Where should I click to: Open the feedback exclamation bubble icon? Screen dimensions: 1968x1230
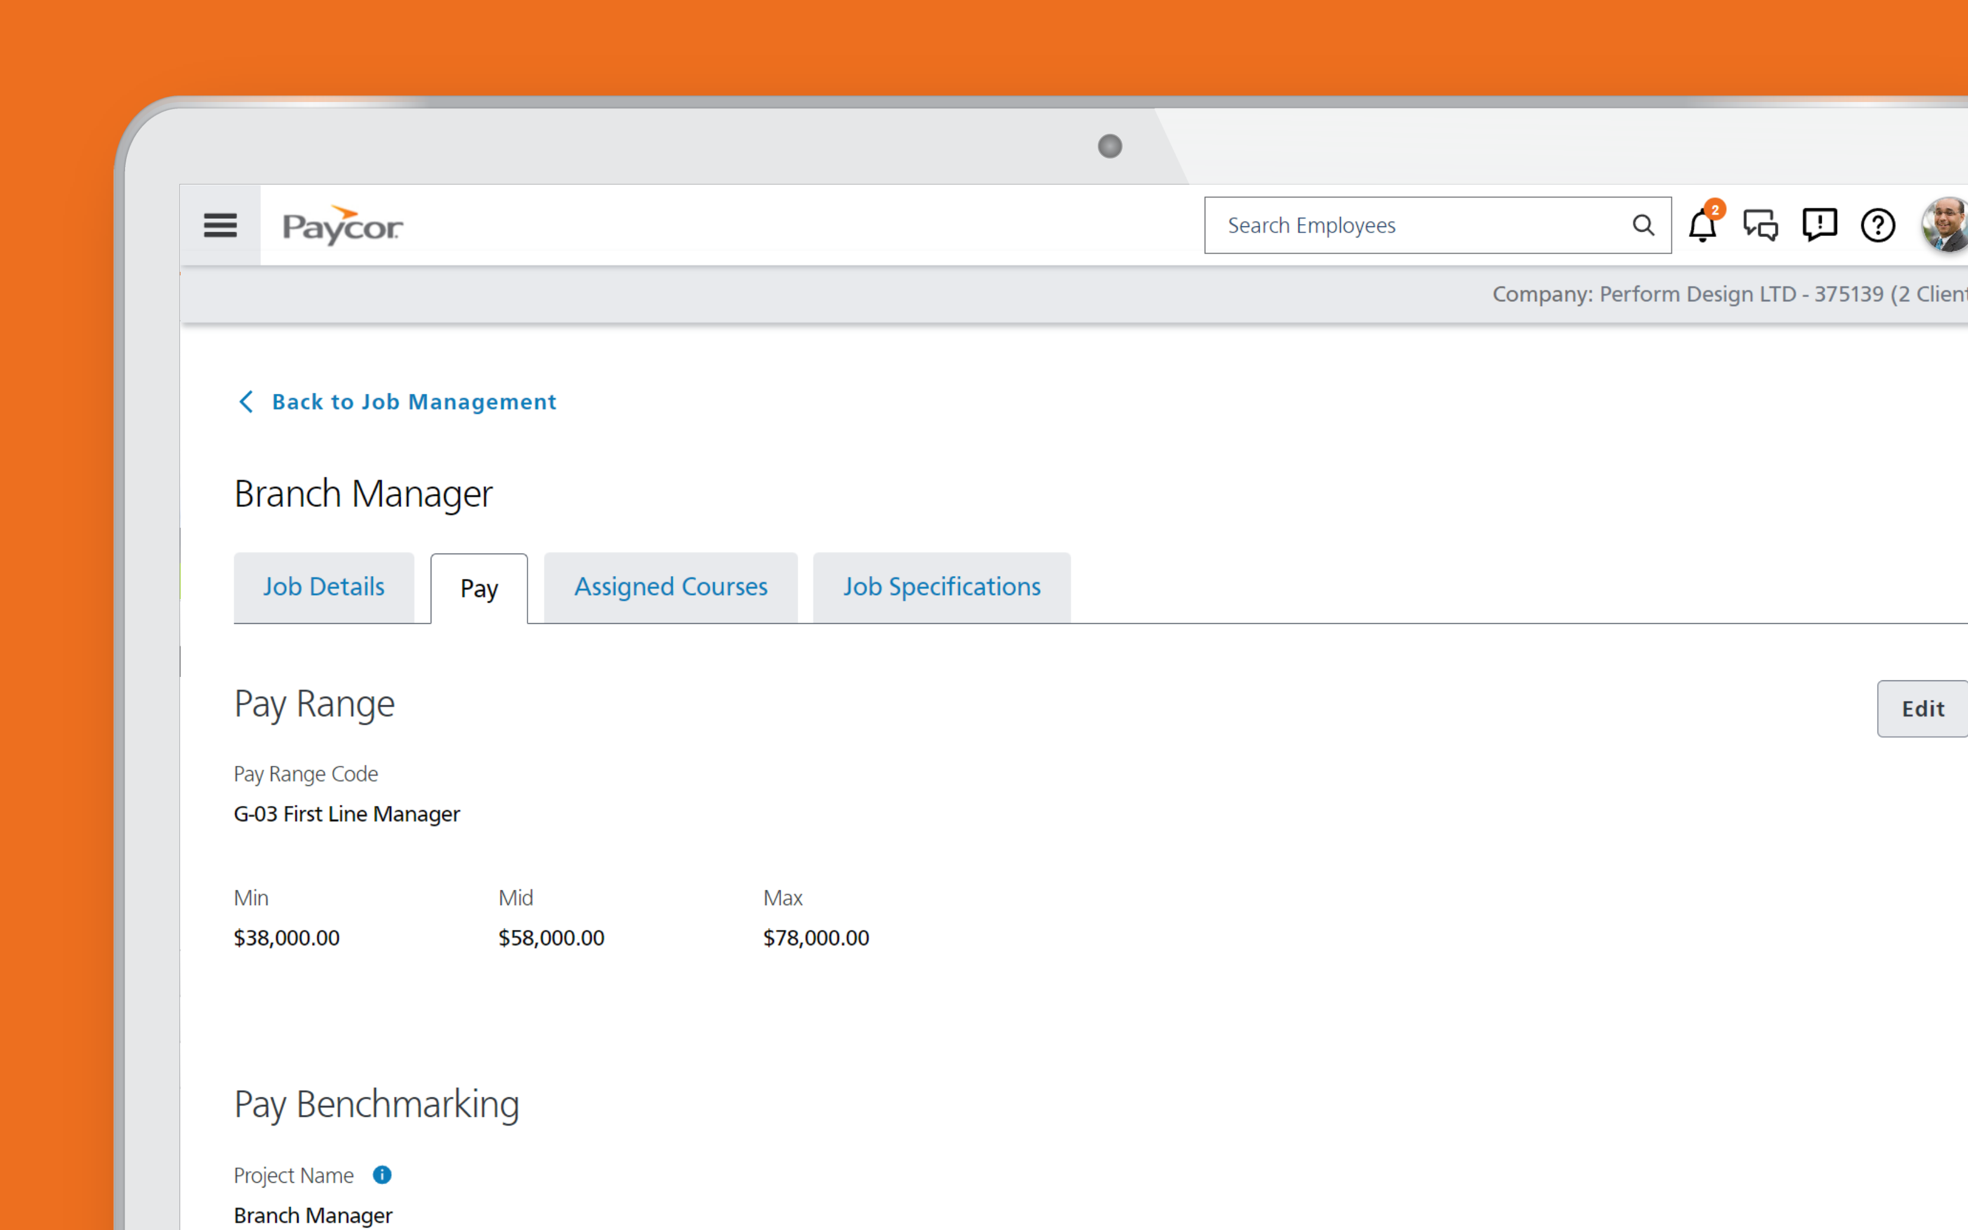coord(1819,225)
